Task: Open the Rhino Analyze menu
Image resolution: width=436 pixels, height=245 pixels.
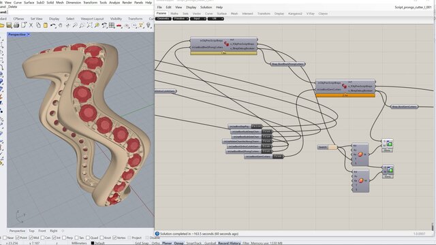Action: (114, 3)
